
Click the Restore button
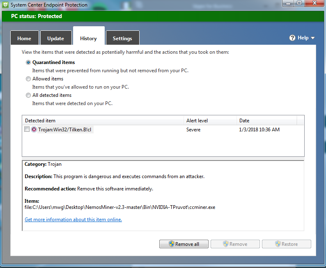[x=287, y=244]
